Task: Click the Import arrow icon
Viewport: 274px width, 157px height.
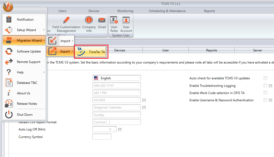Action: (52, 41)
